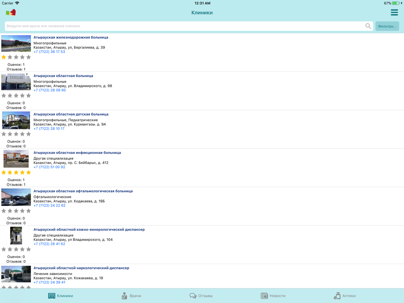Click the Клиники title in the header

[x=202, y=13]
